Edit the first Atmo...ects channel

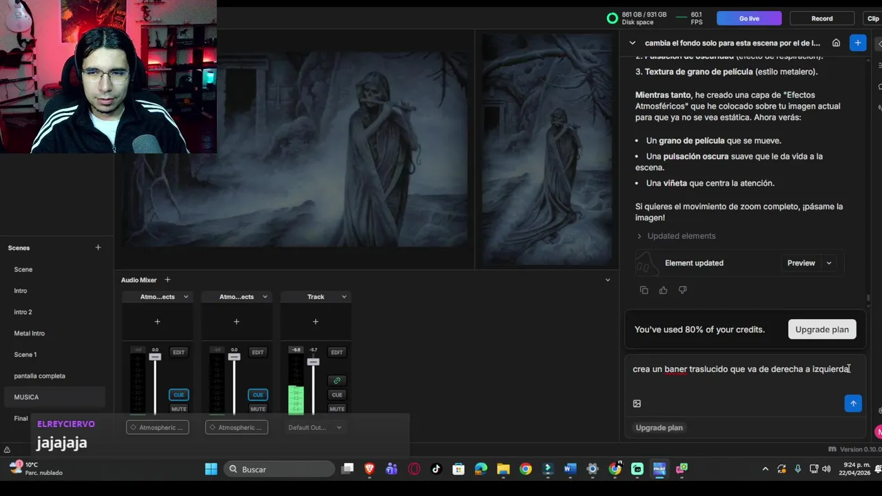[x=178, y=352]
